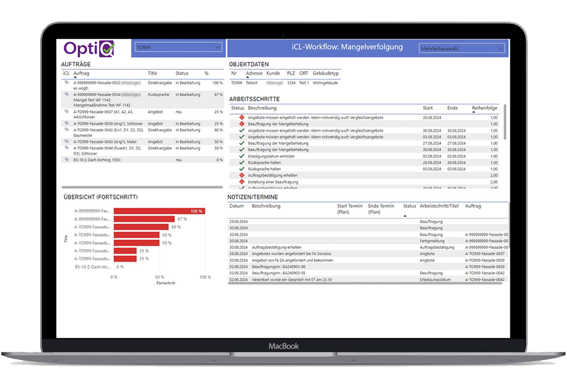
Task: Click the Adresse column header in Objektdaten
Action: pos(254,74)
